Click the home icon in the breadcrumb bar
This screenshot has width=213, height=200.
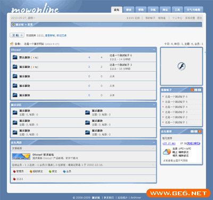pyautogui.click(x=13, y=24)
